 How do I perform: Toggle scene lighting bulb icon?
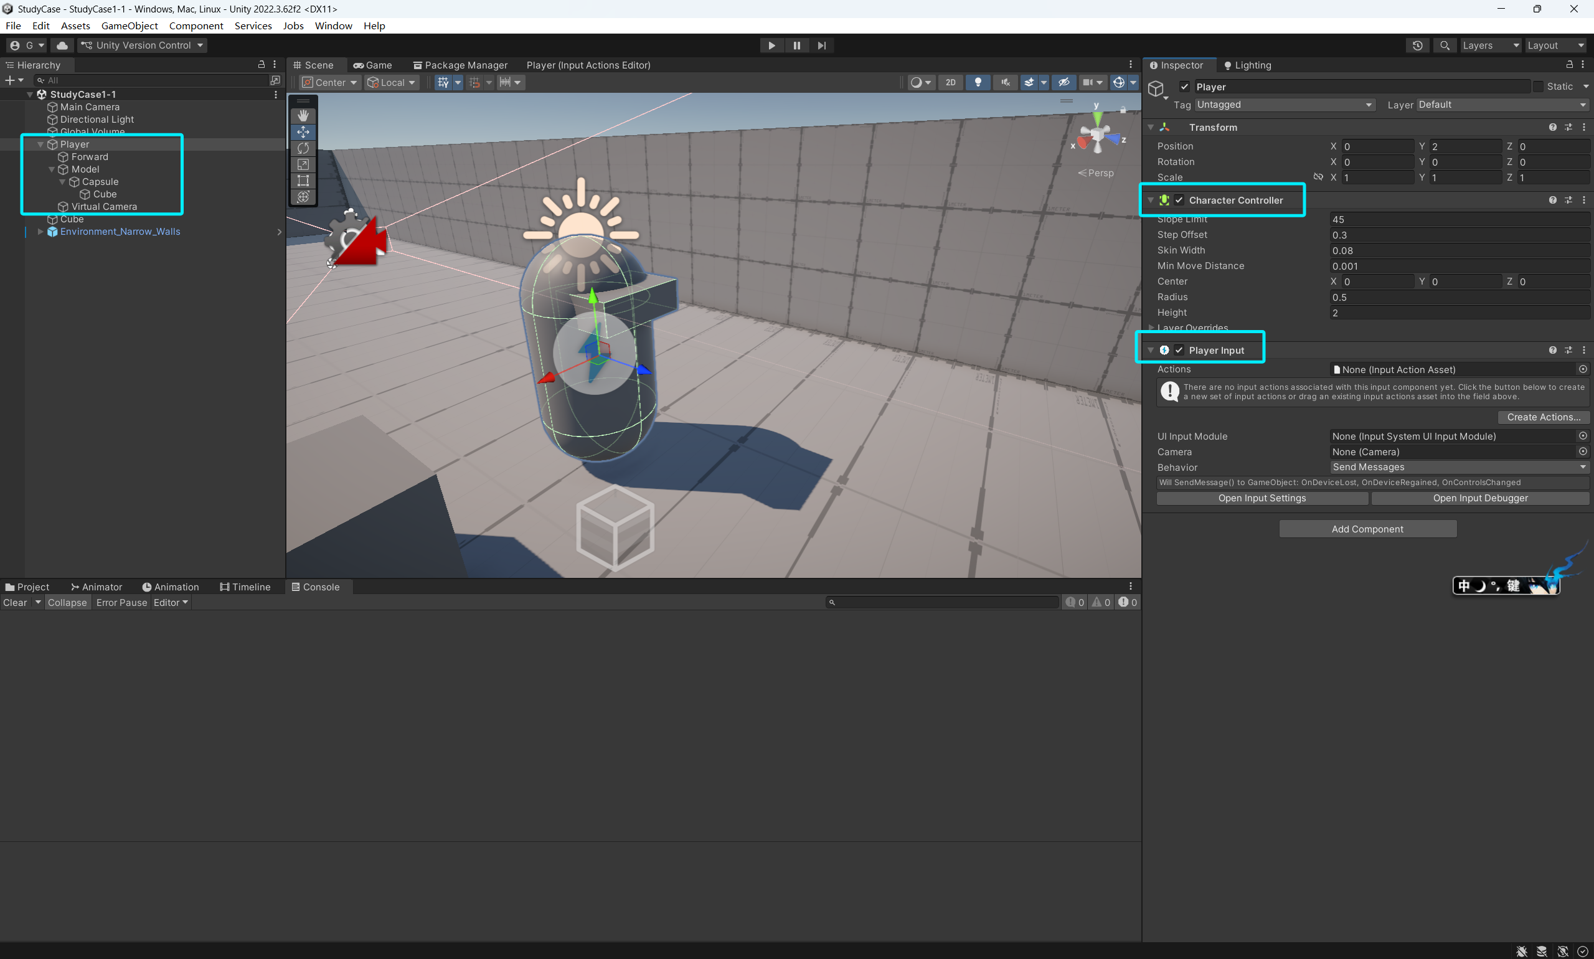[x=978, y=82]
